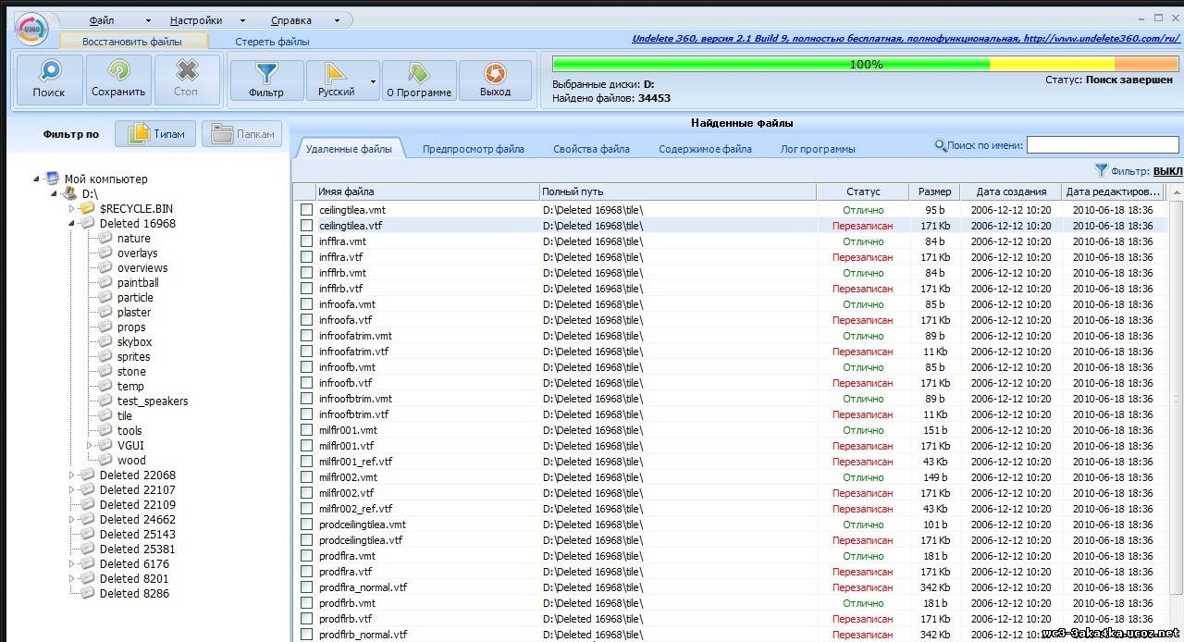Click the Поиск по имени input field
Screen dimensions: 1184x642
point(1102,145)
